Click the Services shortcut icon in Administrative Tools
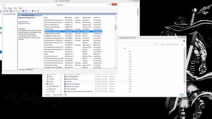 (x=65, y=82)
